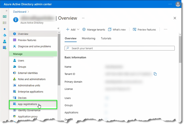Click the Devices sidebar icon
Image resolution: width=185 pixels, height=127 pixels.
click(14, 98)
